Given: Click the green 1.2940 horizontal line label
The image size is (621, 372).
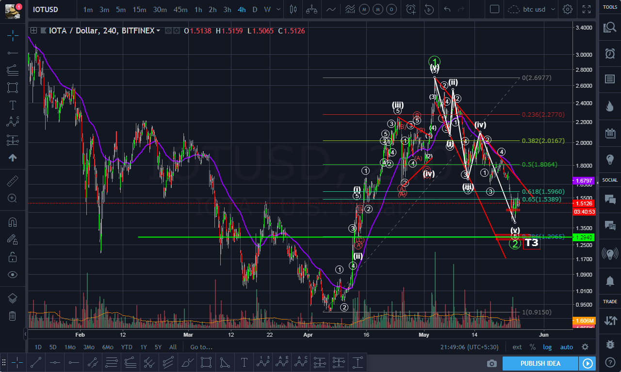Looking at the screenshot, I should pos(584,237).
